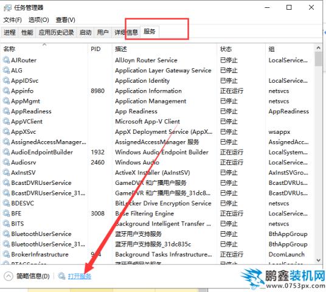326x292 pixels.
Task: Click the icon beside BluetoothUserService
Action: coord(6,234)
